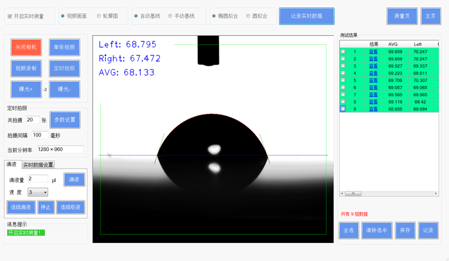Select 圆拟合 circle fitting radio button
449x261 pixels.
(248, 16)
